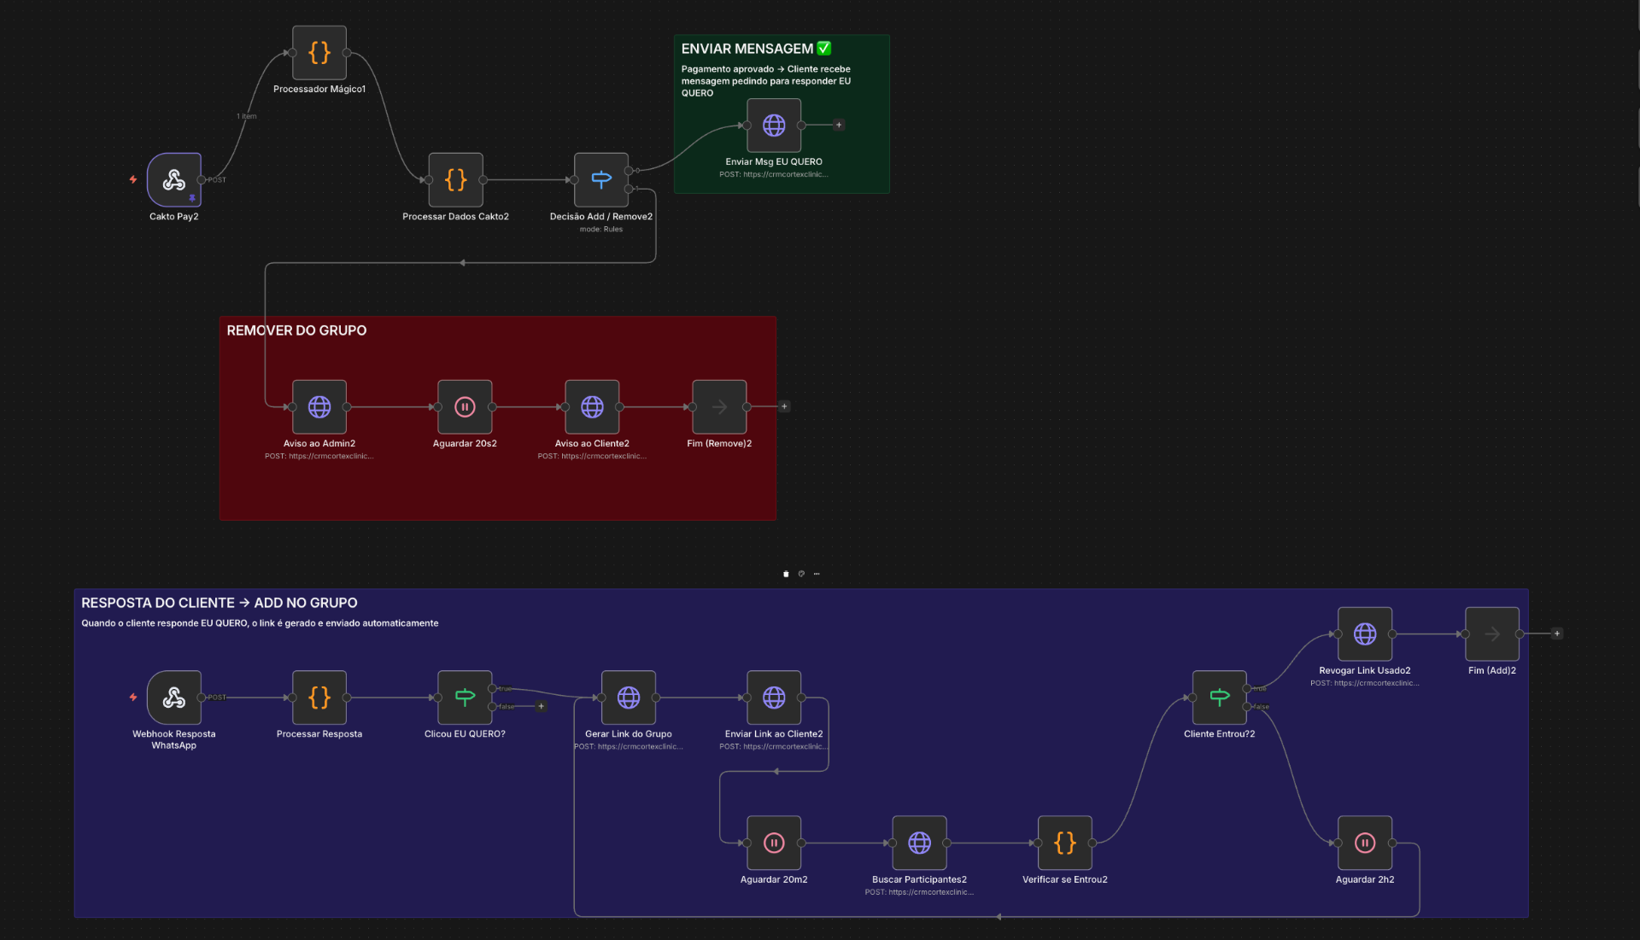Open the Clicou EU QUERO? if node

(465, 698)
